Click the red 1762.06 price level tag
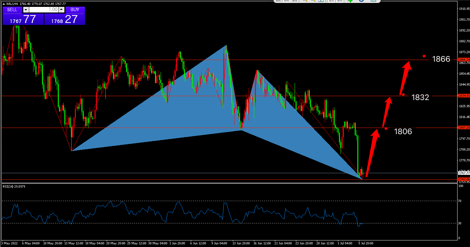 point(463,179)
